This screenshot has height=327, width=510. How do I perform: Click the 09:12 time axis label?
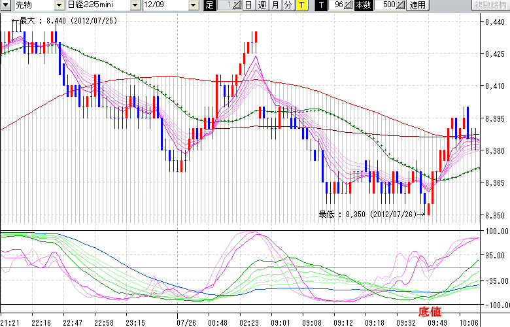[343, 323]
